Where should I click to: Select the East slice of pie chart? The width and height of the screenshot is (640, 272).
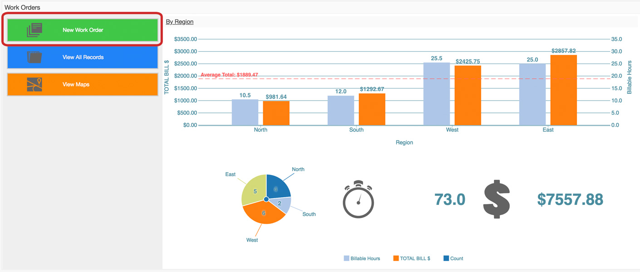tap(254, 189)
